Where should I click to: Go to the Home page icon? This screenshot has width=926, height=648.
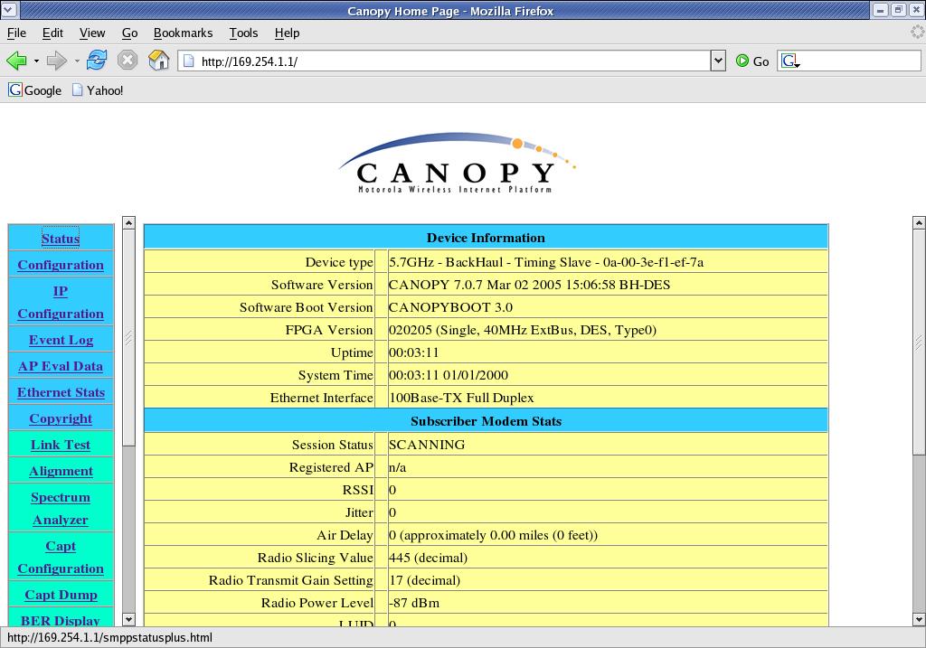(158, 61)
